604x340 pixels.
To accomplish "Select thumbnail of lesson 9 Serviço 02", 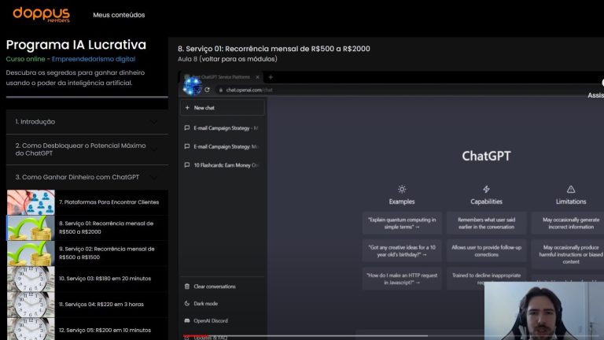I will [x=31, y=253].
